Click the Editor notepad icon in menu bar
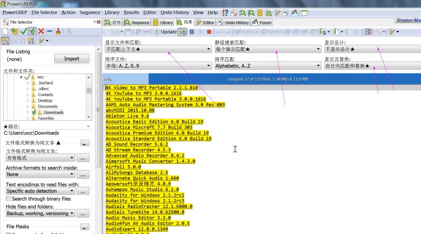The width and height of the screenshot is (421, 234). tap(277, 13)
